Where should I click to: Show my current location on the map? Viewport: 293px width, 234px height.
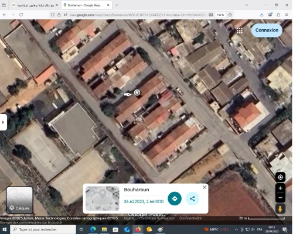281,177
